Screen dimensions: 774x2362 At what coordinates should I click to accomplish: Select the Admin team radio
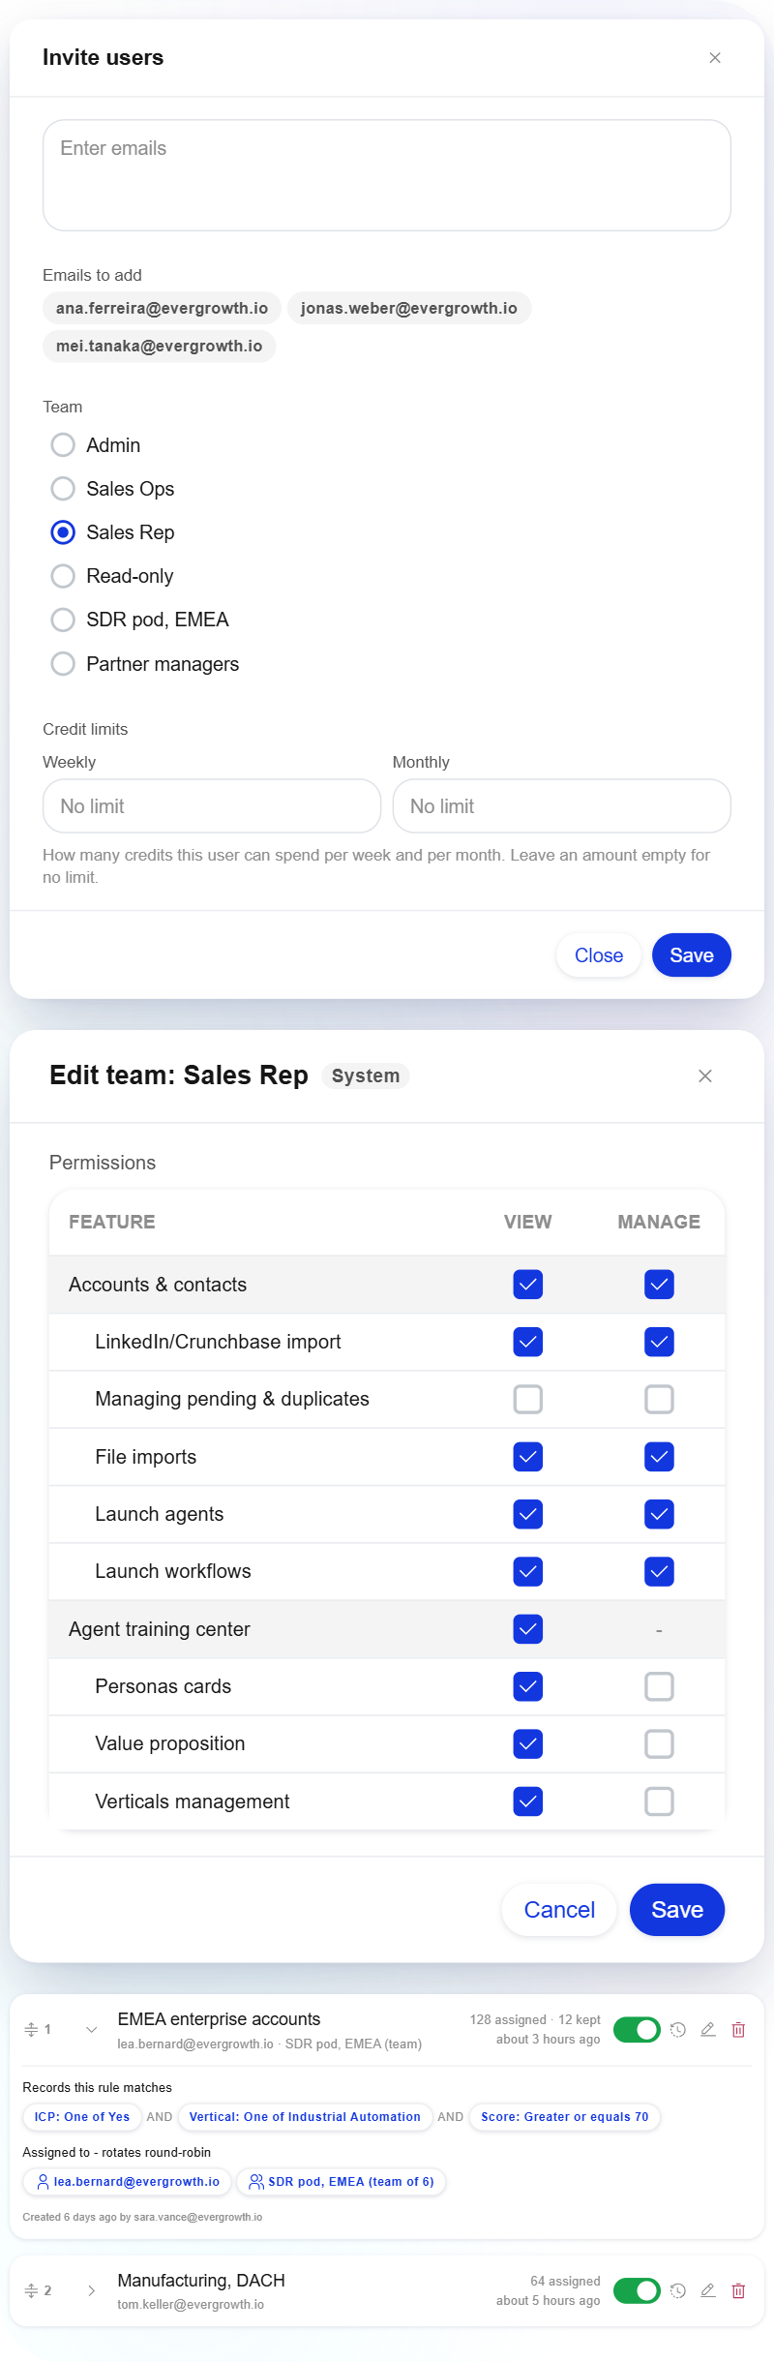coord(63,445)
